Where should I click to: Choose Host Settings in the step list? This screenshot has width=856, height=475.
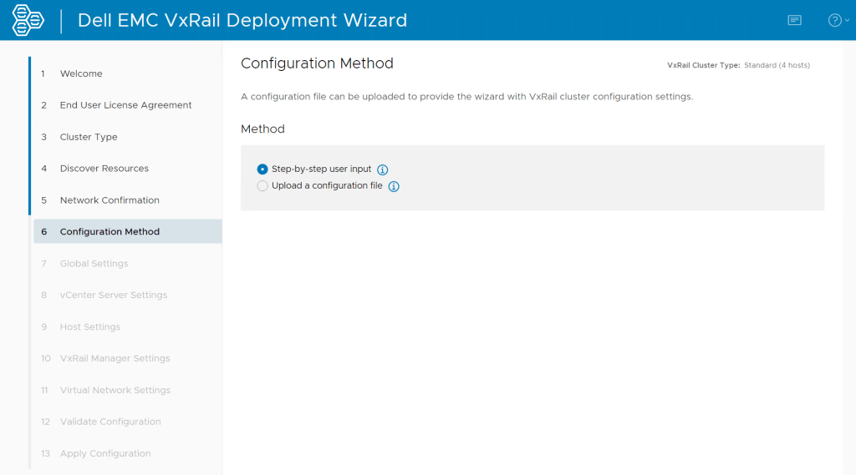click(89, 327)
